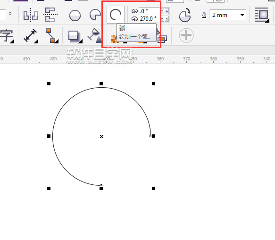This screenshot has width=275, height=240.
Task: Open the wrap text icon
Action: click(262, 15)
